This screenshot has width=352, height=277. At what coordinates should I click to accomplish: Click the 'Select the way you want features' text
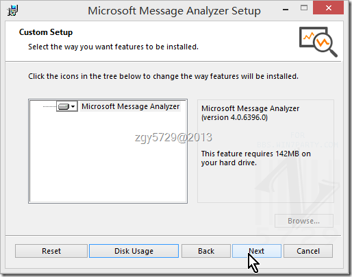coord(113,47)
